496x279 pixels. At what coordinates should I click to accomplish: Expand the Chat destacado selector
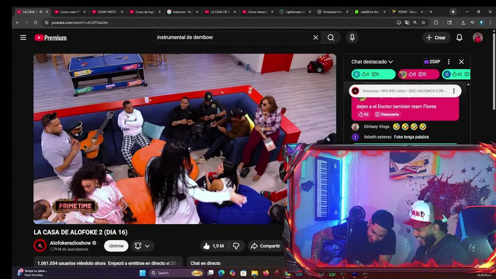click(372, 62)
